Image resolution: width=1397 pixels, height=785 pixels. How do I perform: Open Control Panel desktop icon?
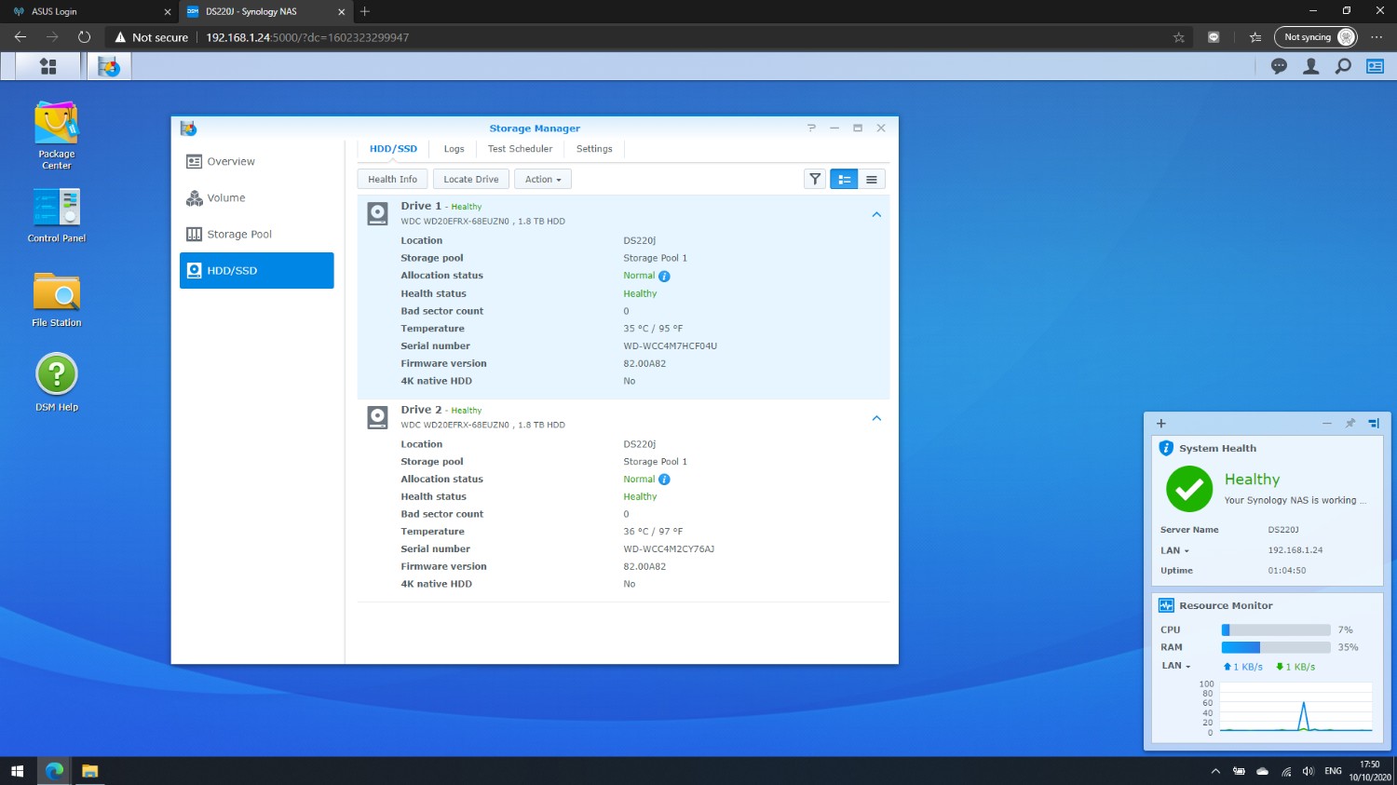[x=57, y=216]
